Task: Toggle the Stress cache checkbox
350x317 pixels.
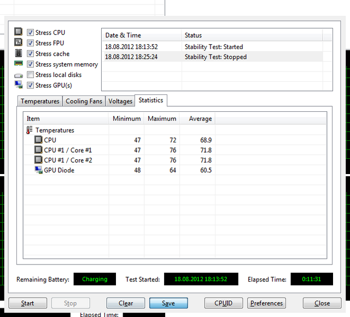Action: [x=31, y=54]
